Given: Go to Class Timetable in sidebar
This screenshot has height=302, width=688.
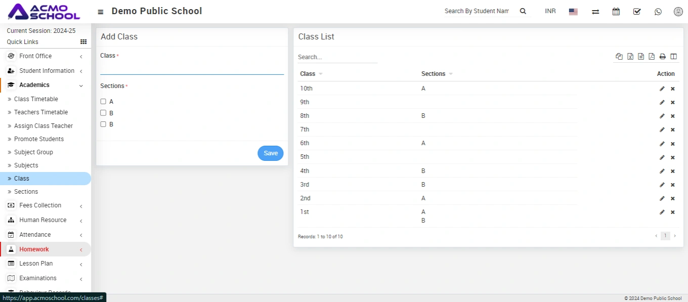Looking at the screenshot, I should (36, 99).
